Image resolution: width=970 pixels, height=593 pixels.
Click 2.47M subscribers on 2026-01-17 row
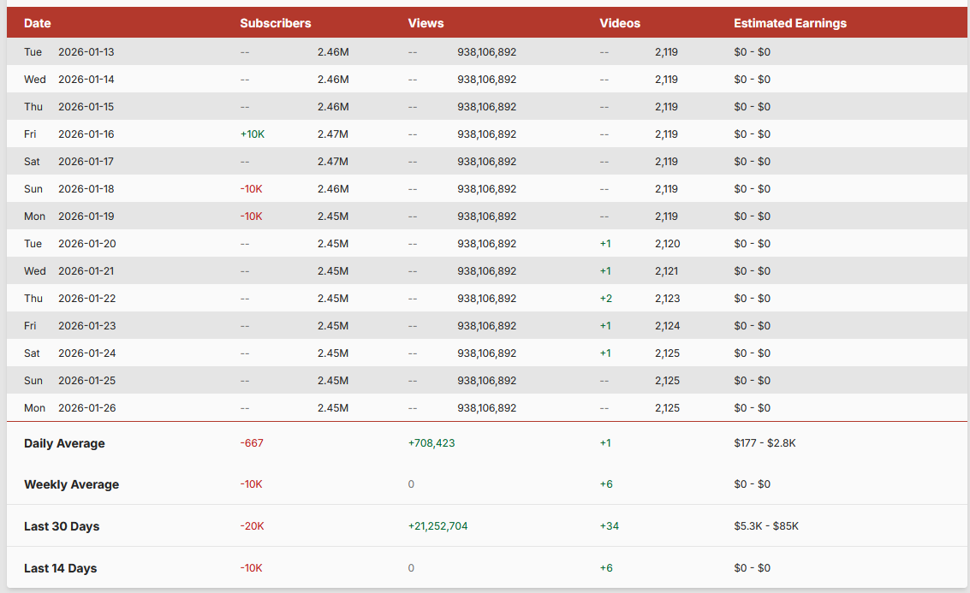pyautogui.click(x=333, y=162)
